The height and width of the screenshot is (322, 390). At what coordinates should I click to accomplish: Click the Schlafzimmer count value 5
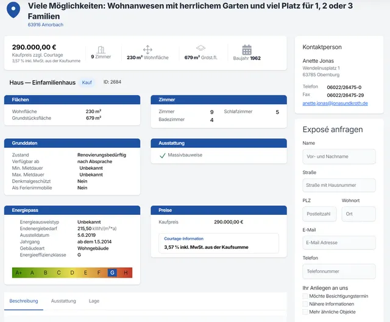click(x=277, y=112)
